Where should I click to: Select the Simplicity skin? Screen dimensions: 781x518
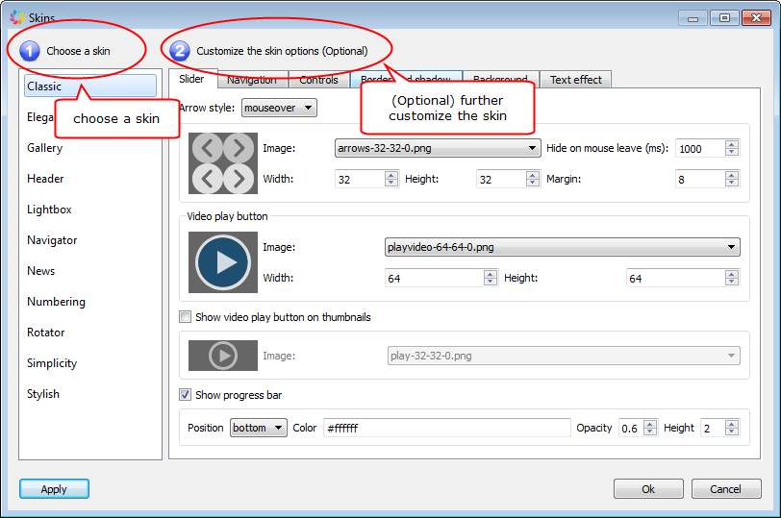[x=52, y=363]
